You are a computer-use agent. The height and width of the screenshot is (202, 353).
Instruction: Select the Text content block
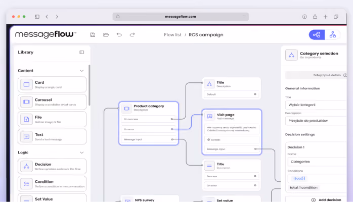52,137
